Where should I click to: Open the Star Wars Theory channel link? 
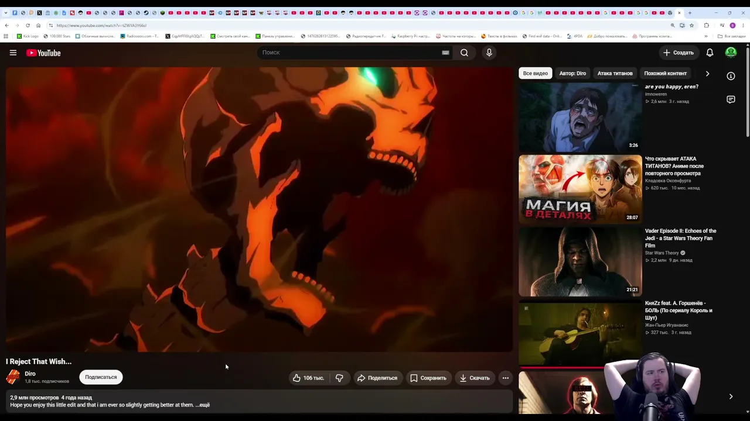coord(662,253)
